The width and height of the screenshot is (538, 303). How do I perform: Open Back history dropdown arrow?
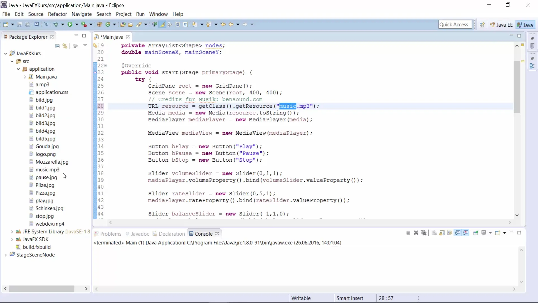tap(238, 24)
